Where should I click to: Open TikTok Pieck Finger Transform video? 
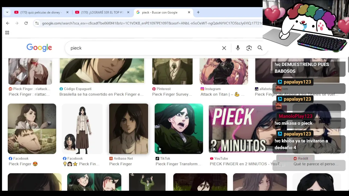click(x=179, y=129)
